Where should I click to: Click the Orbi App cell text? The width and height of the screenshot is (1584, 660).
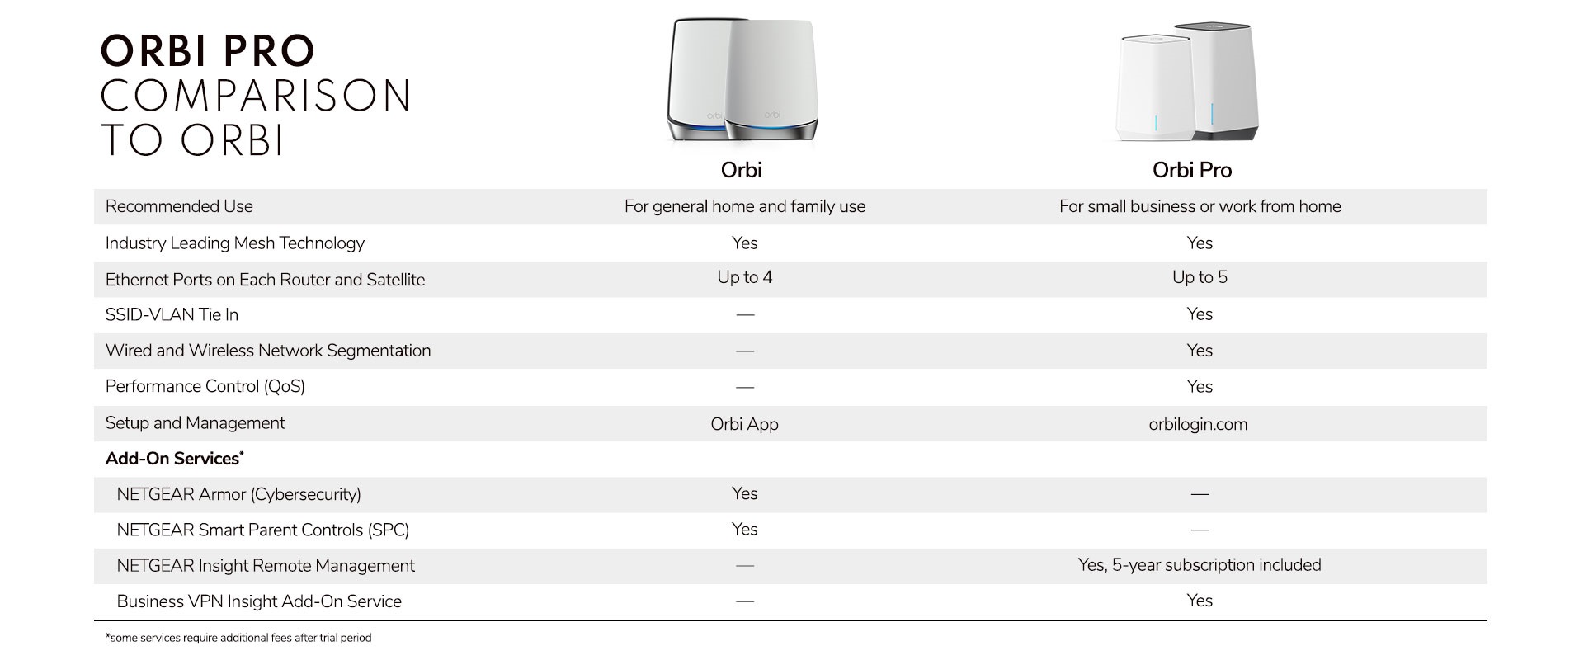(x=744, y=424)
